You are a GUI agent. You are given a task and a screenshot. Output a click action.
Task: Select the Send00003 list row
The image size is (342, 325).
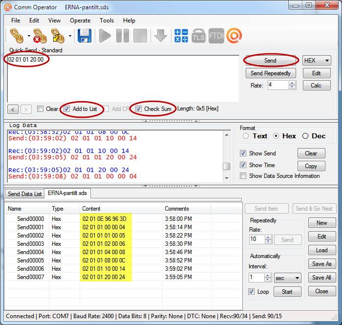(123, 244)
